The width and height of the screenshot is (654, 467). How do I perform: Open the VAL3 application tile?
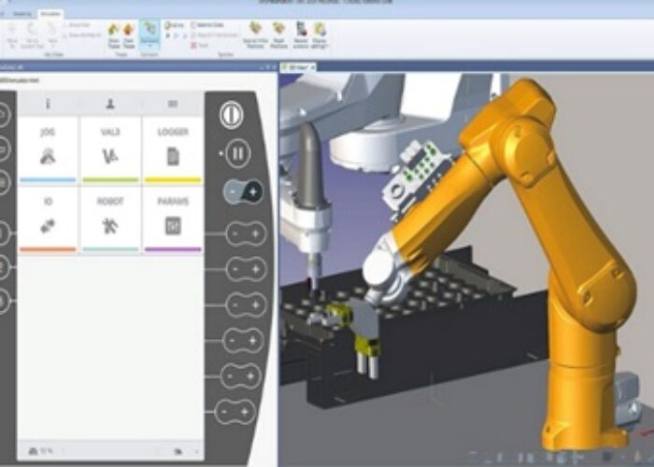[110, 148]
